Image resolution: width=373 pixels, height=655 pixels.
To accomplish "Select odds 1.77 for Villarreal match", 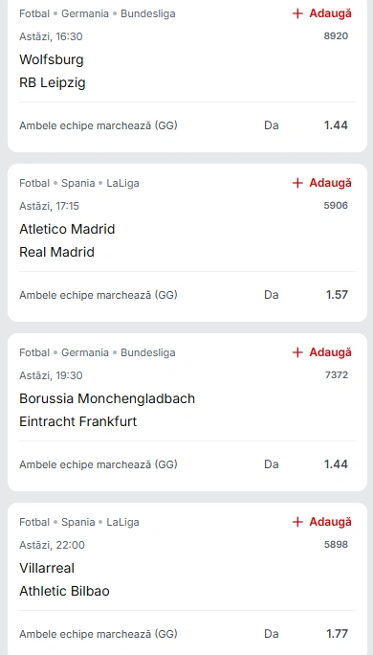I will [x=337, y=634].
